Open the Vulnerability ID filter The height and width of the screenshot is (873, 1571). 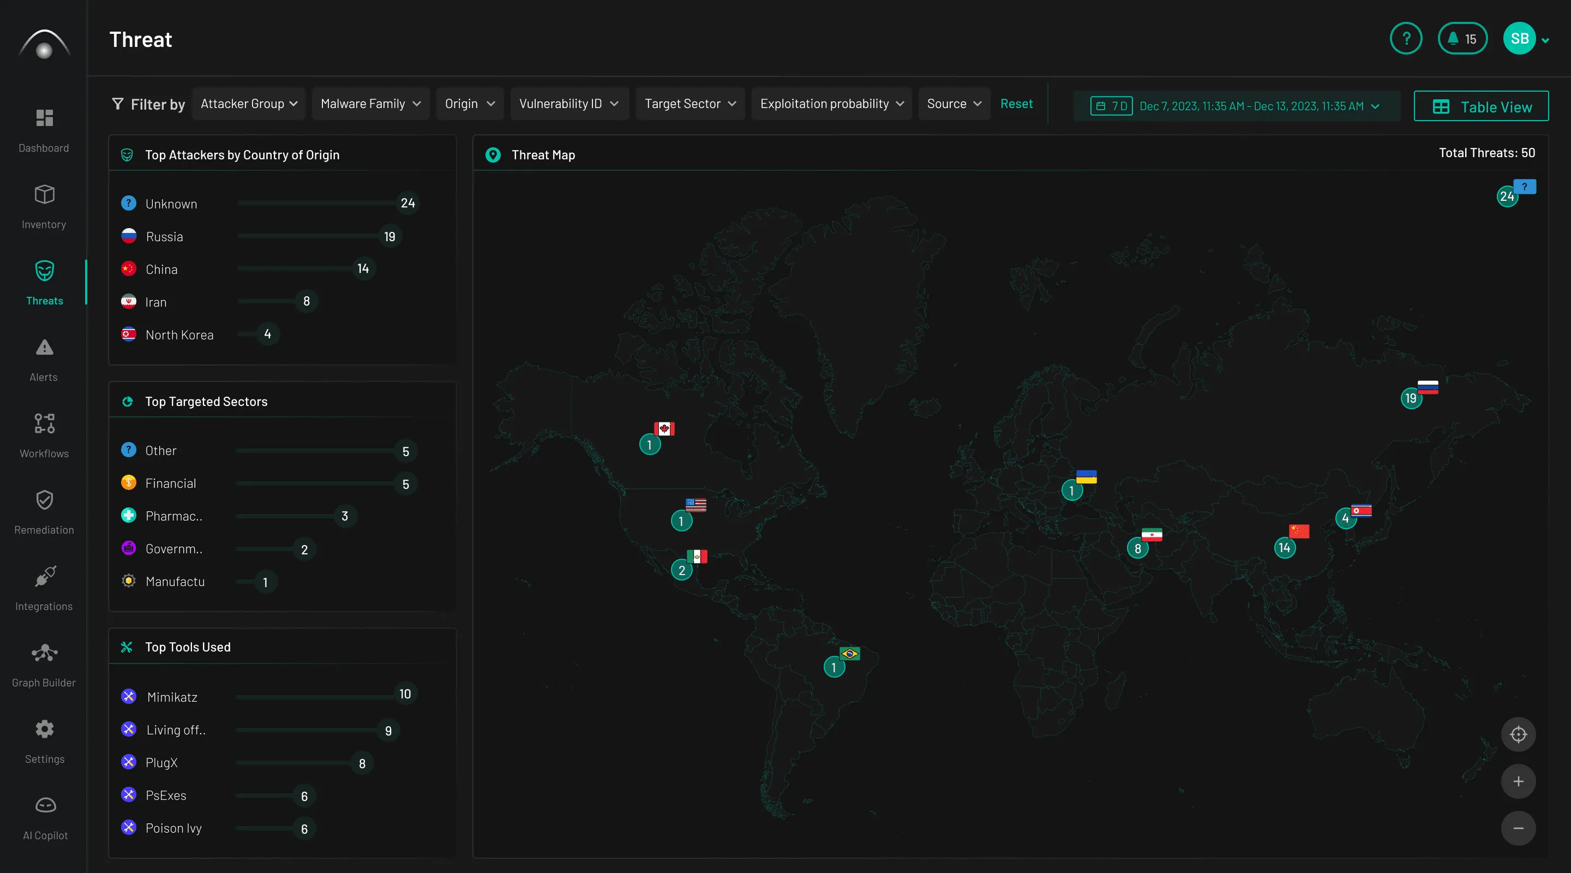569,104
